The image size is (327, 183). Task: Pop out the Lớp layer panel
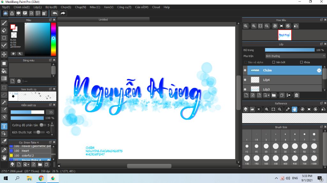click(x=321, y=44)
